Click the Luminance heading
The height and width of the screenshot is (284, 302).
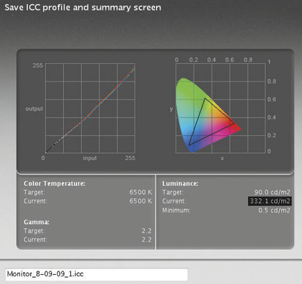click(181, 184)
